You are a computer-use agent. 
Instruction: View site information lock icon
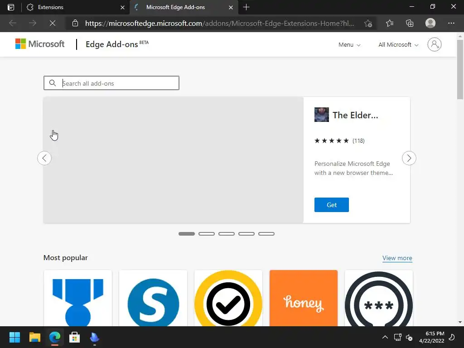pos(75,23)
